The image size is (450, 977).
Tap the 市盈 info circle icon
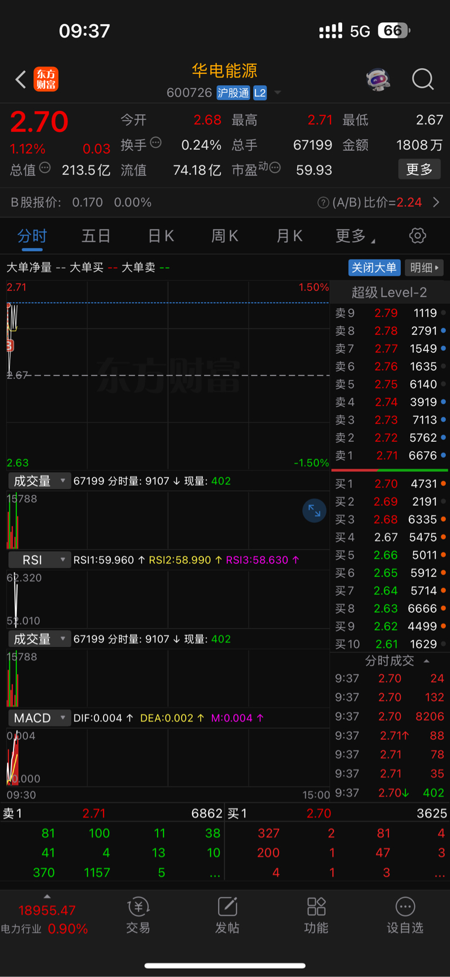[275, 168]
